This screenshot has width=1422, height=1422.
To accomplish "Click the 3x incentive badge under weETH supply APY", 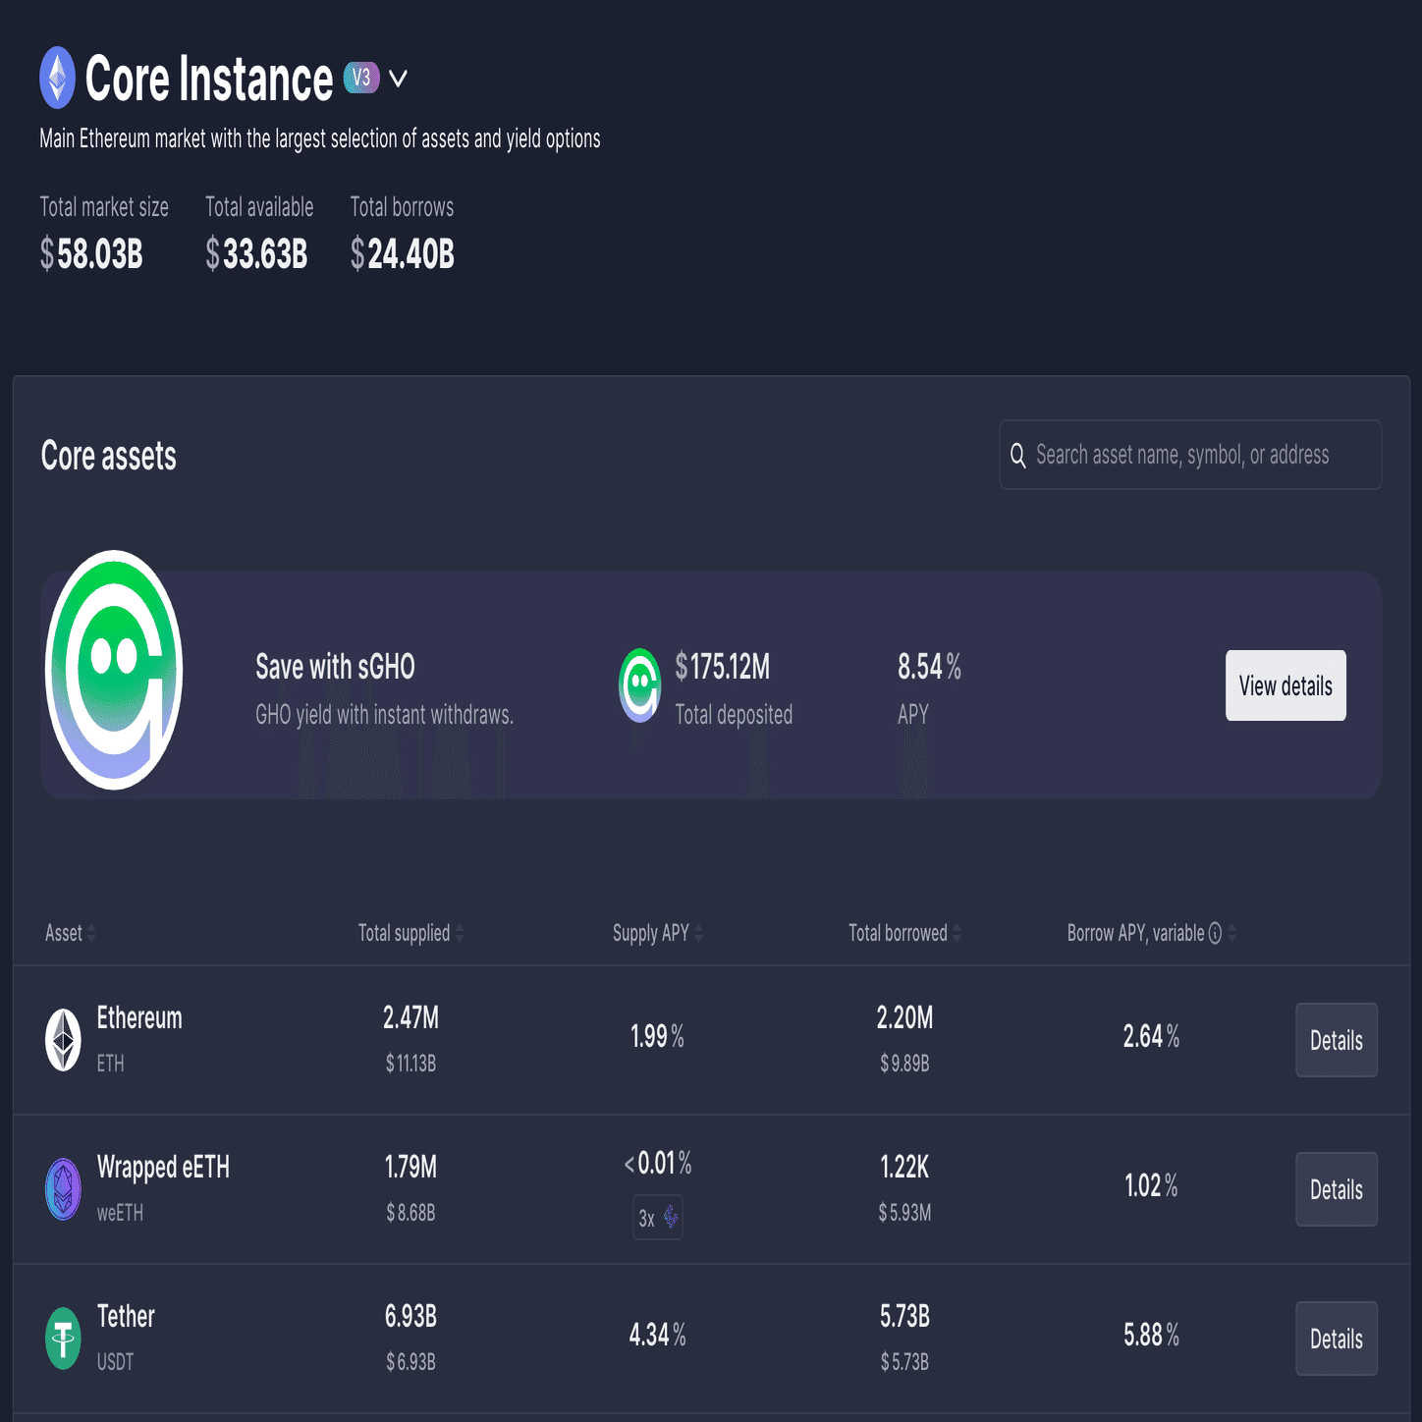I will click(x=657, y=1218).
